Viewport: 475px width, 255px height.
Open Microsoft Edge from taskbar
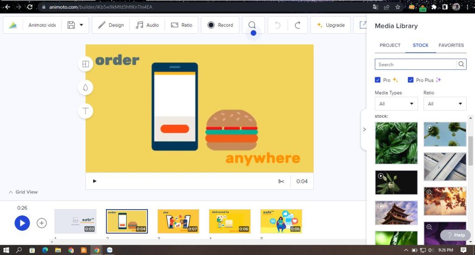click(x=45, y=250)
